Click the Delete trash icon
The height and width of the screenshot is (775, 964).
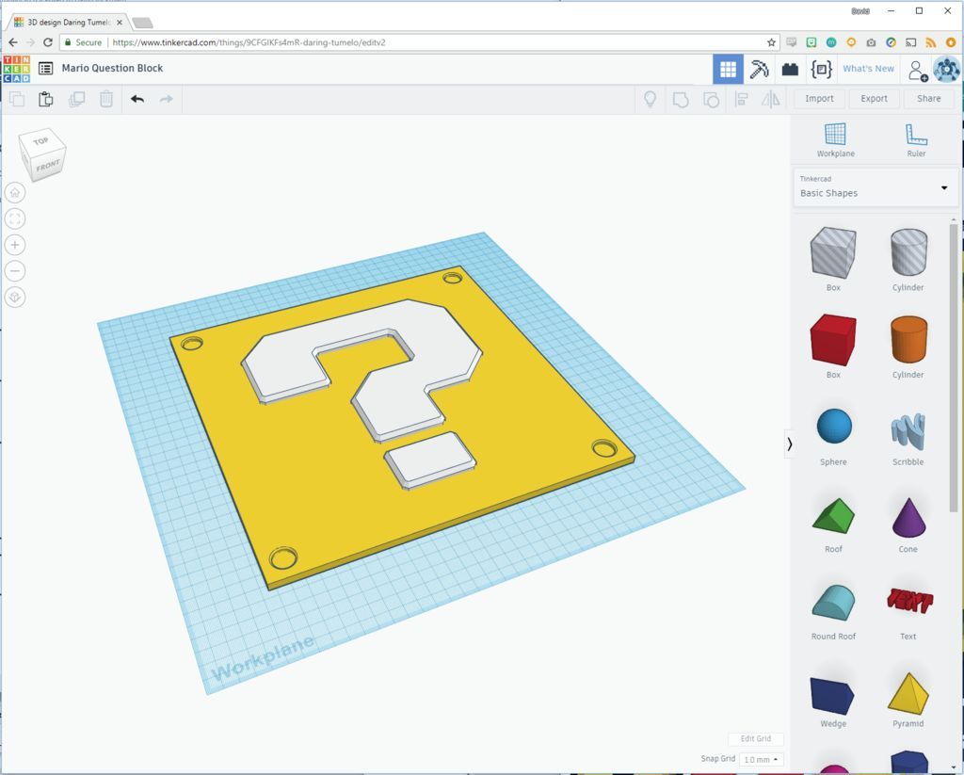(x=106, y=99)
